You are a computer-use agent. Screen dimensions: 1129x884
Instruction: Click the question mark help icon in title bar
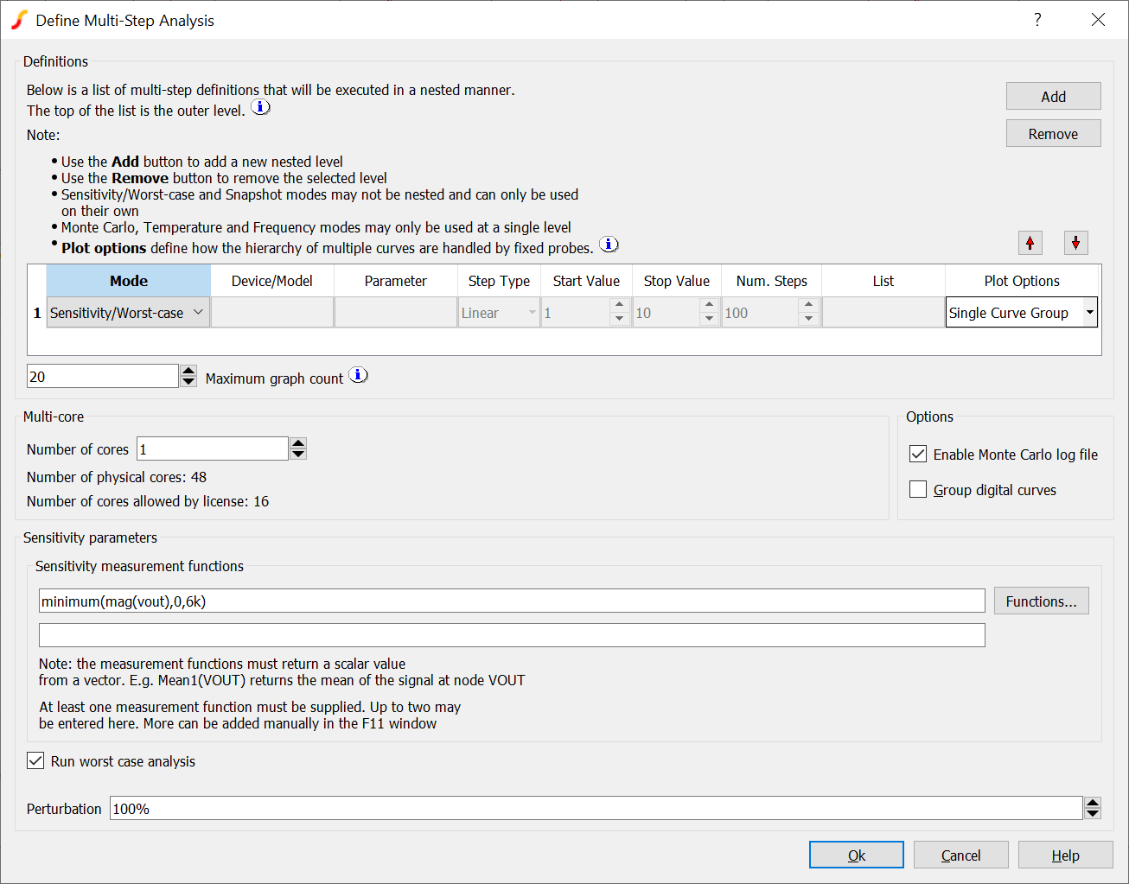pos(1037,20)
